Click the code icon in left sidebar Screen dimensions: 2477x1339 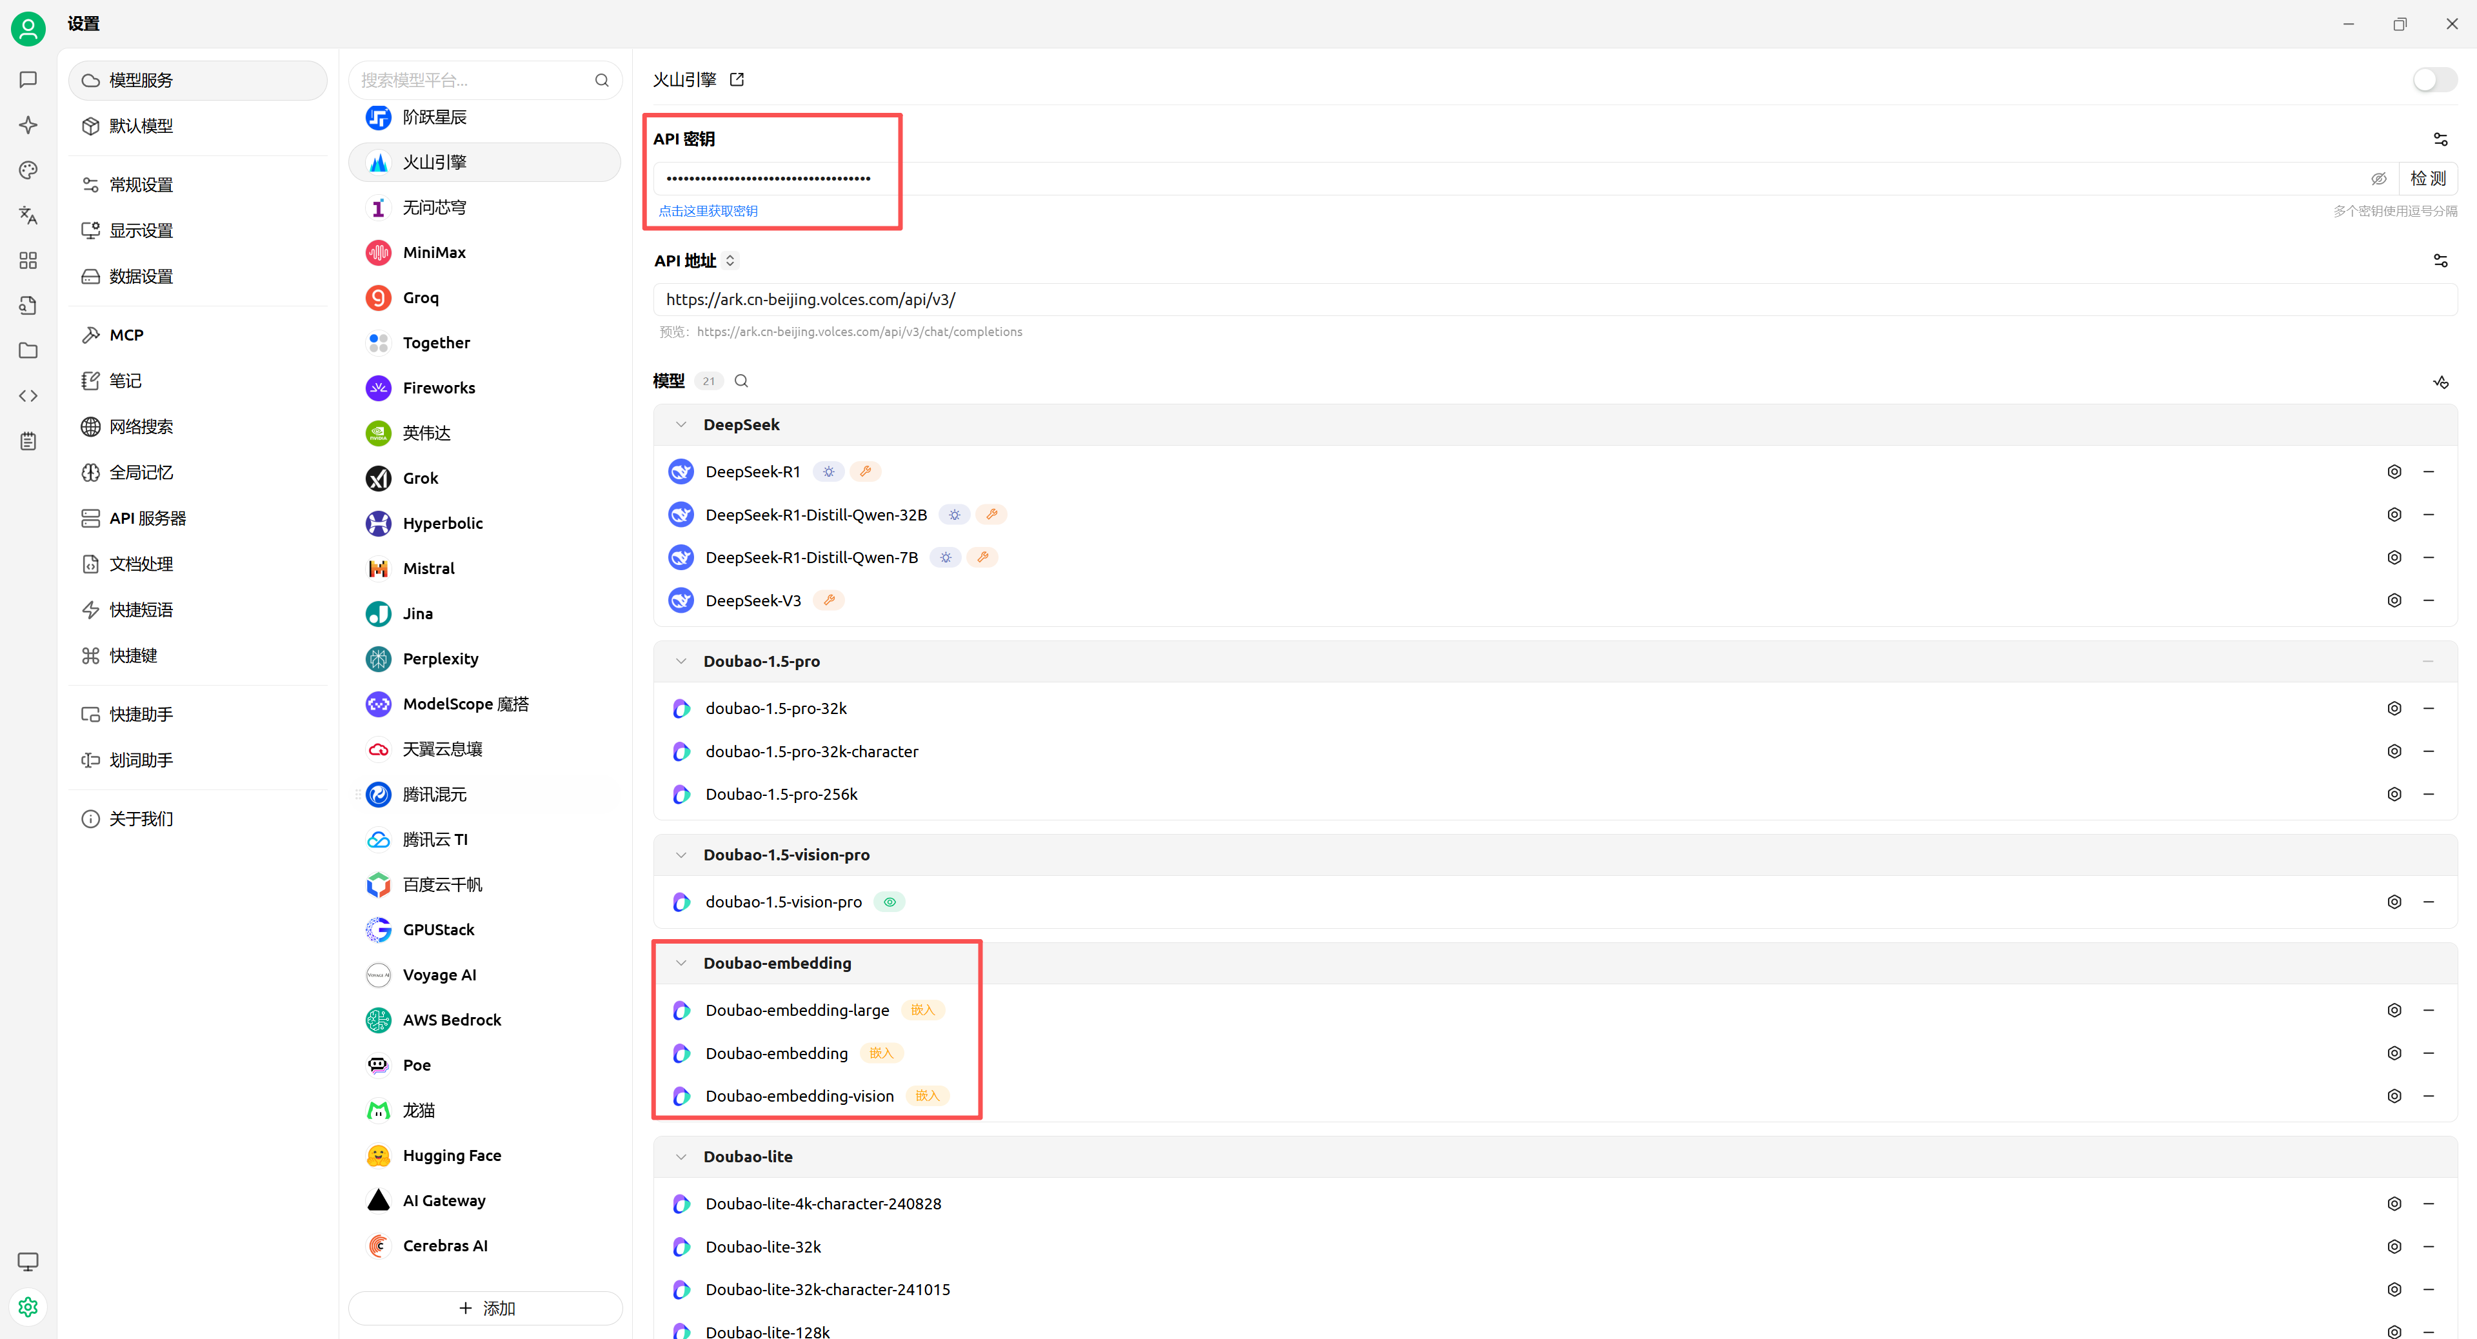[28, 395]
